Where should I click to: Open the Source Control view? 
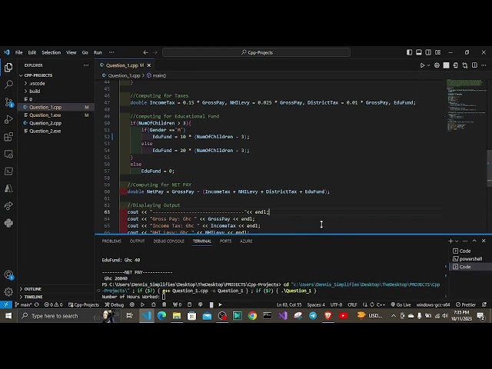(8, 101)
